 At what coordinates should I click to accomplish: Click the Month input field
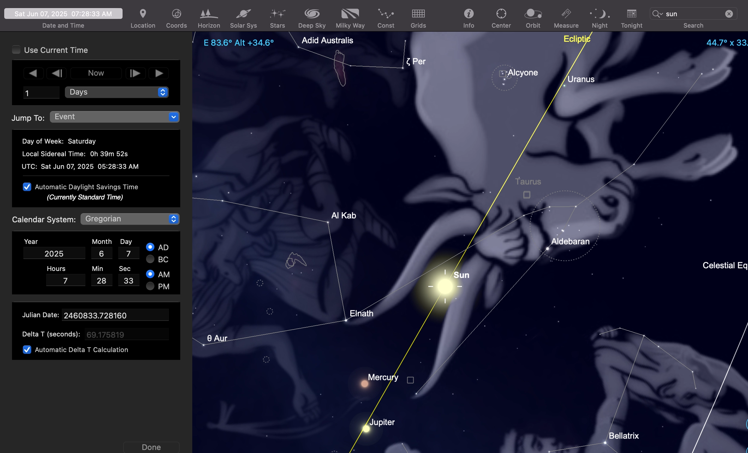tap(102, 253)
